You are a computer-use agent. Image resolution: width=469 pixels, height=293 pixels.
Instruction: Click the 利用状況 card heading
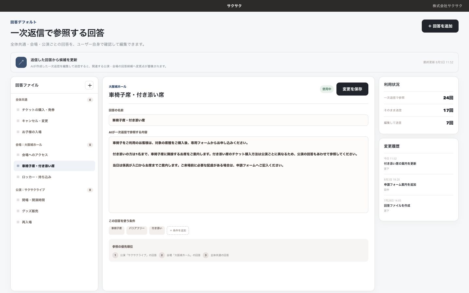[x=392, y=85]
